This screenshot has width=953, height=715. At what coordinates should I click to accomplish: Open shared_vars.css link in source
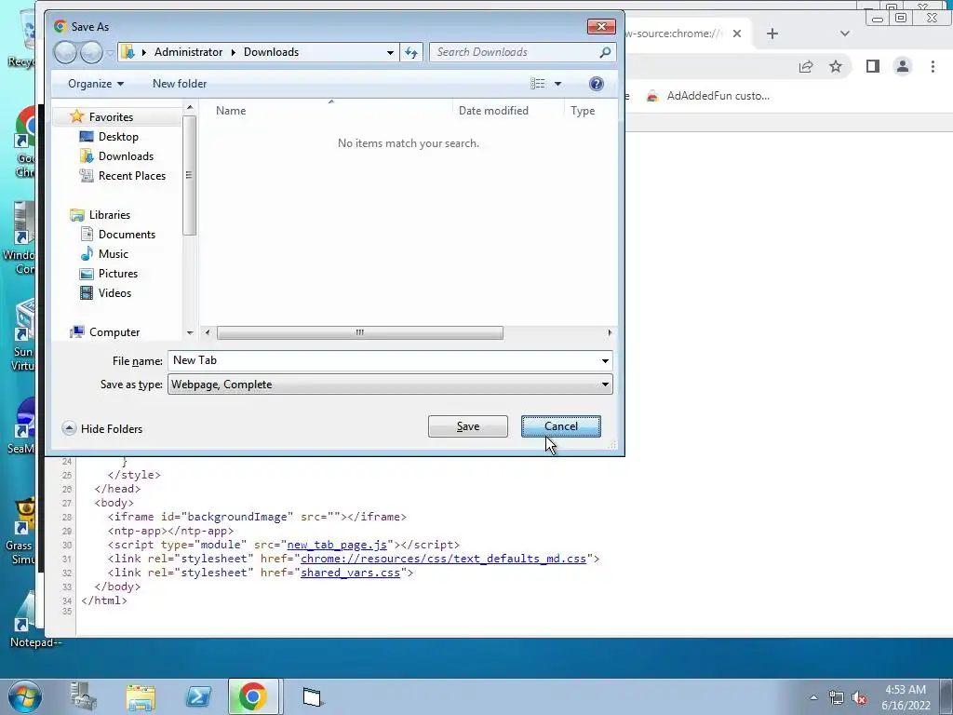350,573
